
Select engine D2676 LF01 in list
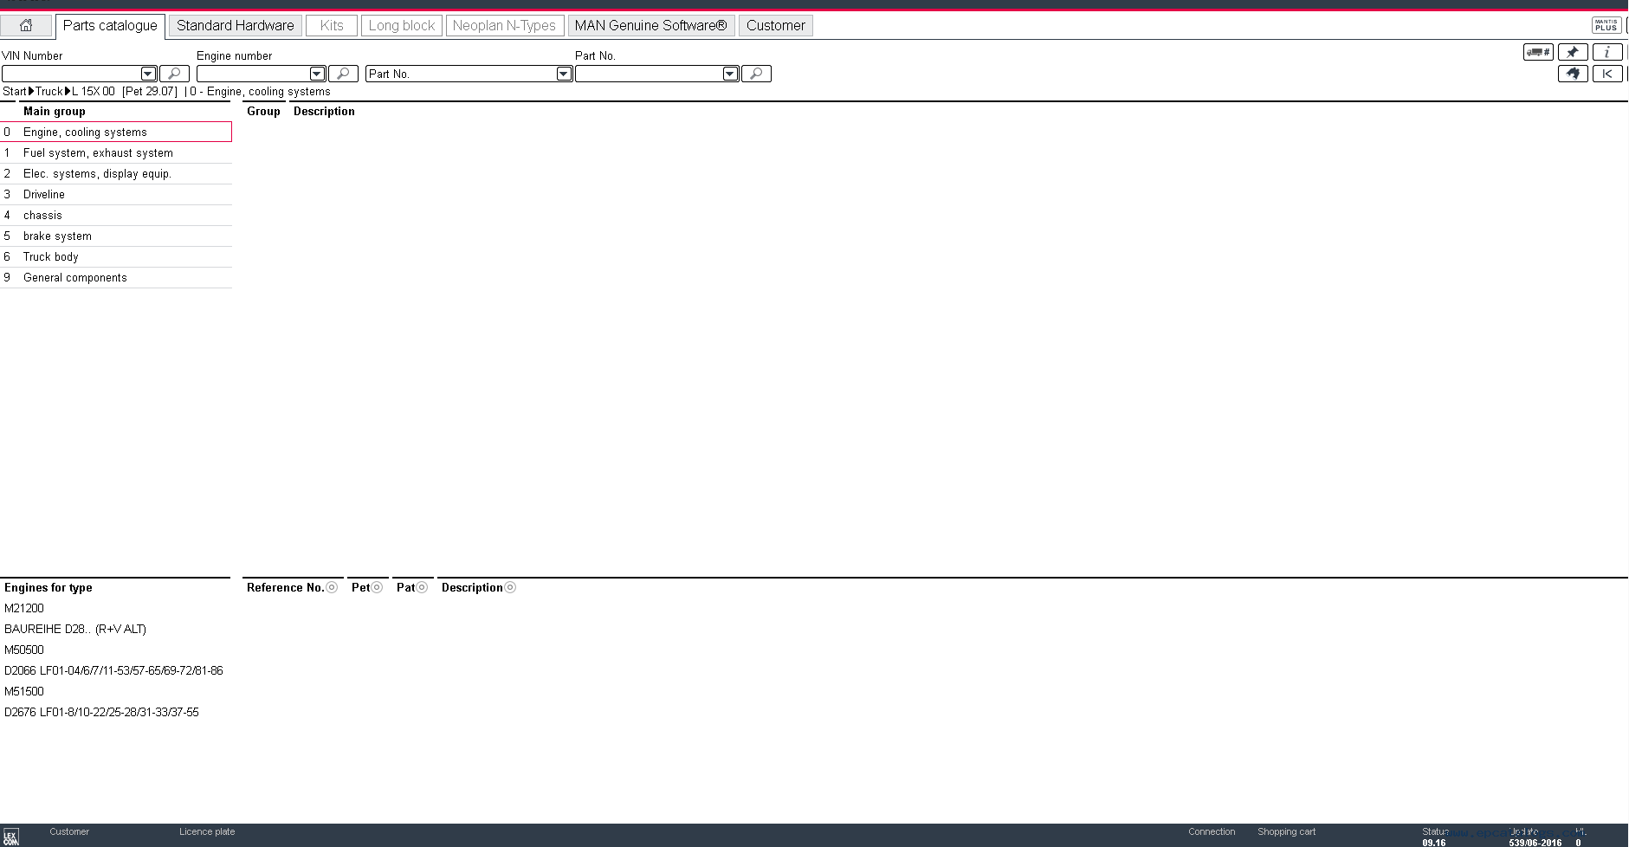coord(101,712)
